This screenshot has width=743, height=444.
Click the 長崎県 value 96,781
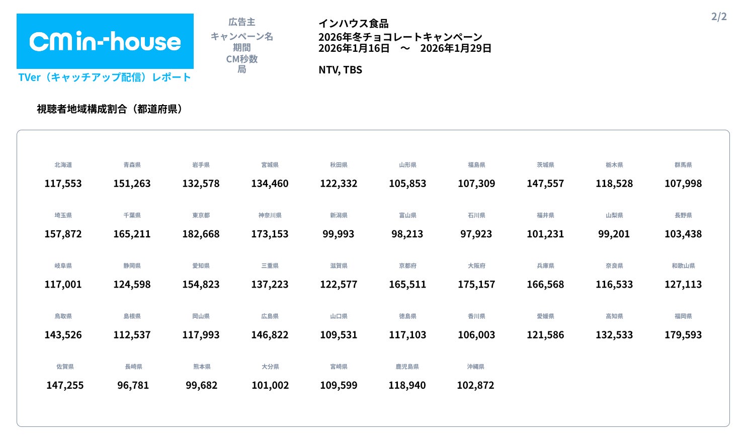133,385
